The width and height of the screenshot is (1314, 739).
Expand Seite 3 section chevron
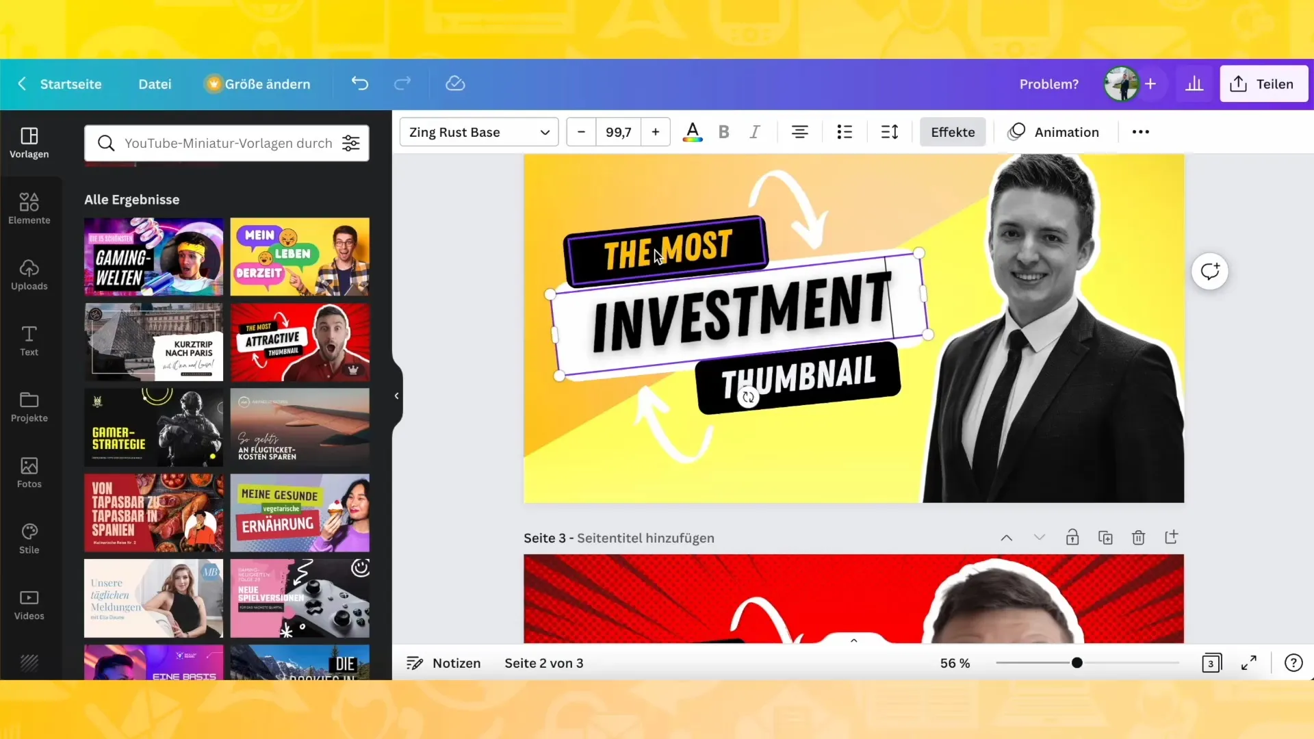click(1040, 538)
